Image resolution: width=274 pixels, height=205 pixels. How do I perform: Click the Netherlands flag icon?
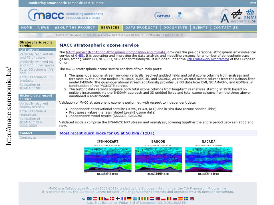152,199
